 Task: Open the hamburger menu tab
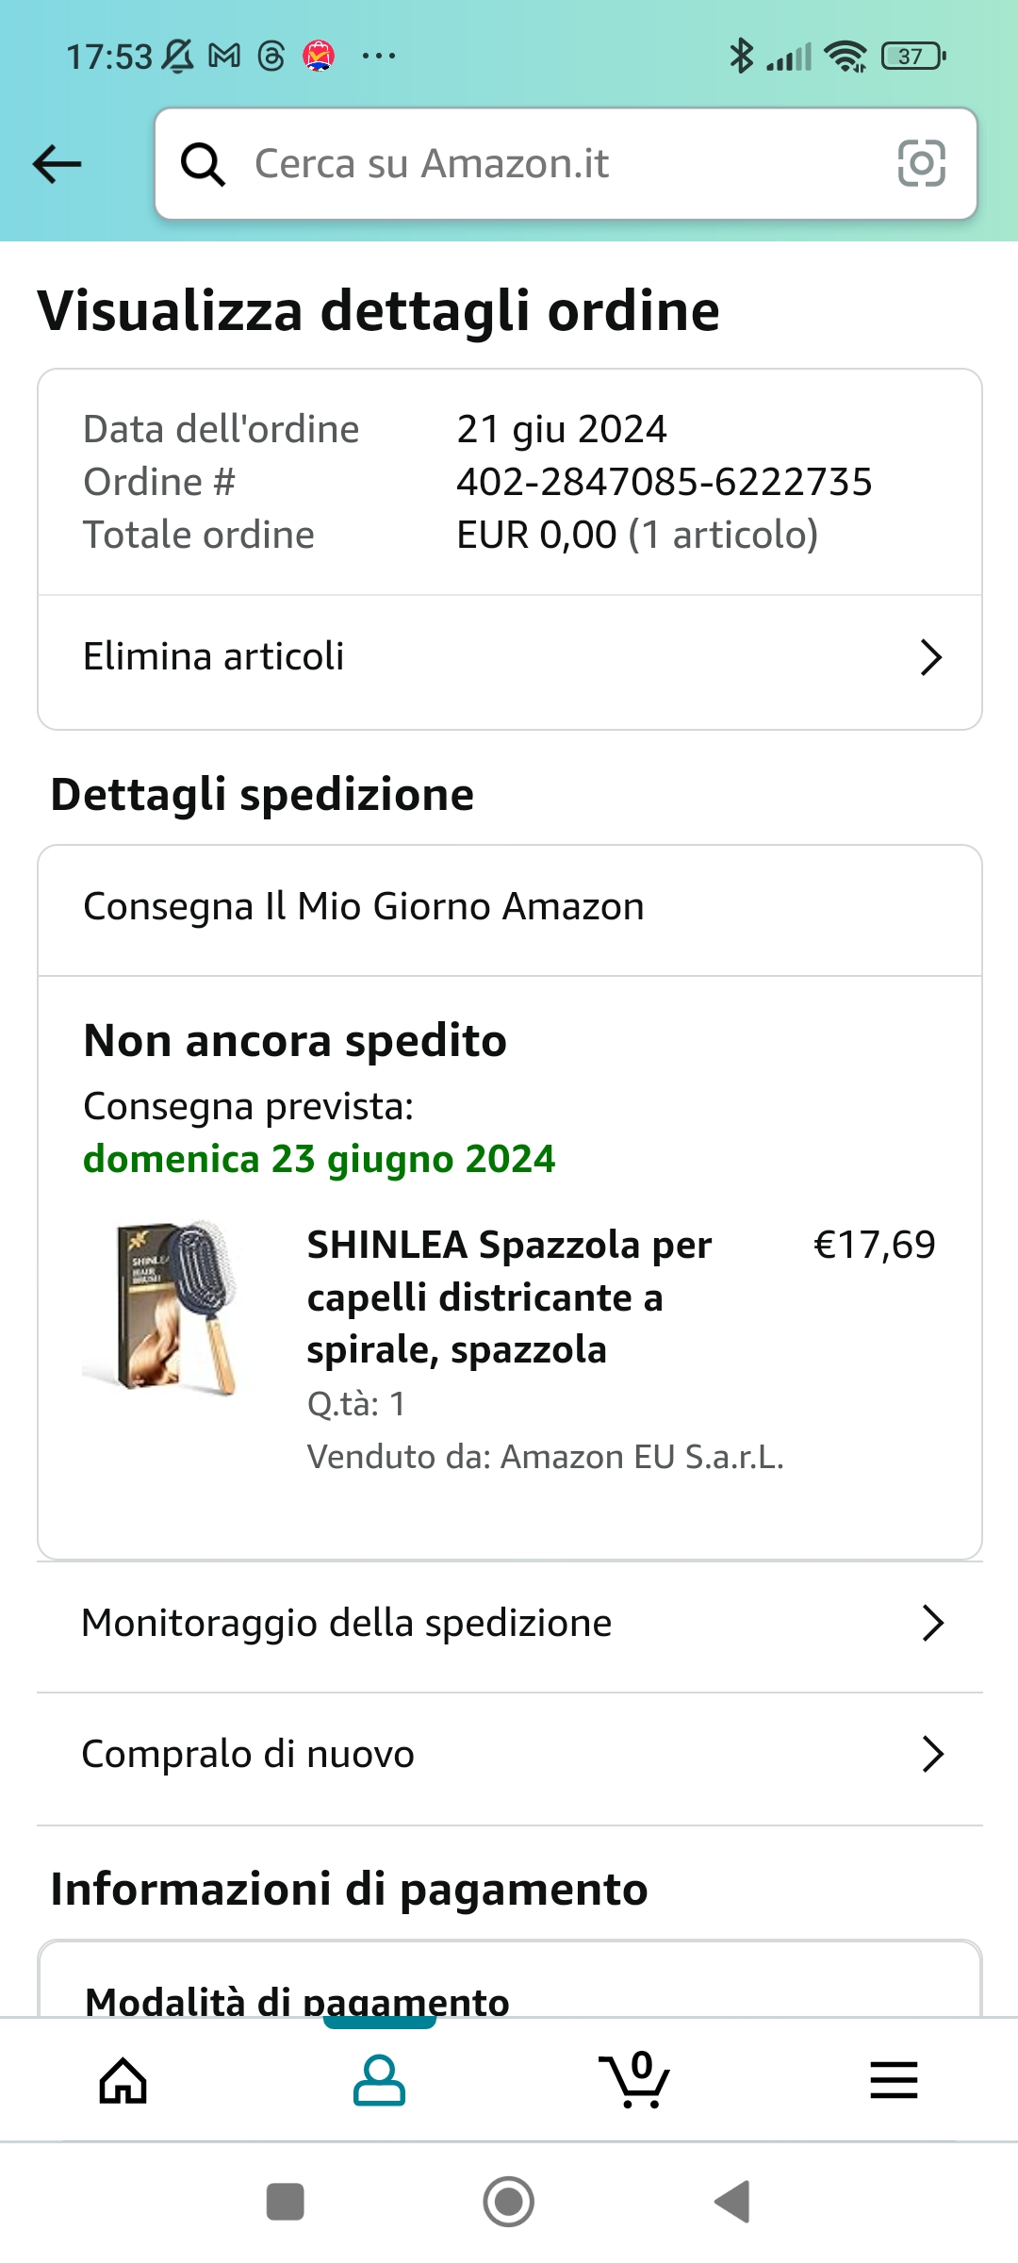894,2080
